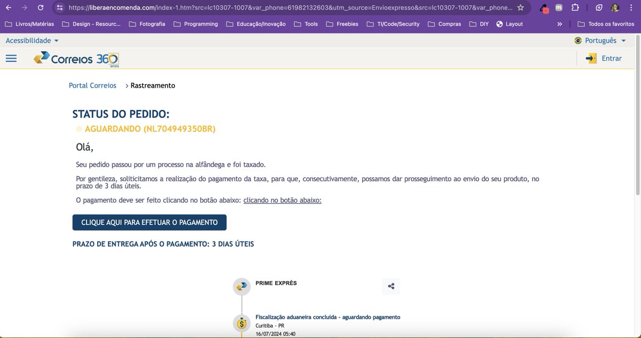Image resolution: width=641 pixels, height=338 pixels.
Task: Click the Correios 360 logo
Action: 76,59
